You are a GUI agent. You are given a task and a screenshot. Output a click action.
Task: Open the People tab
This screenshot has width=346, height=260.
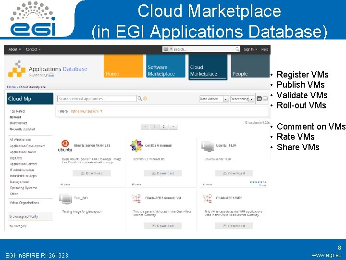[250, 66]
